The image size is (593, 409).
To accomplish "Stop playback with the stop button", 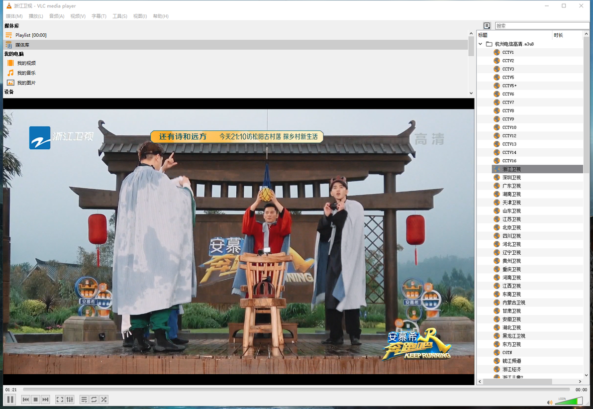I will (35, 400).
